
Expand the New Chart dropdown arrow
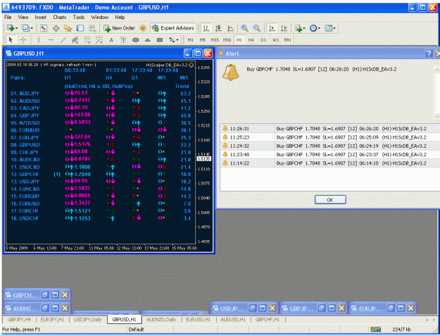17,28
